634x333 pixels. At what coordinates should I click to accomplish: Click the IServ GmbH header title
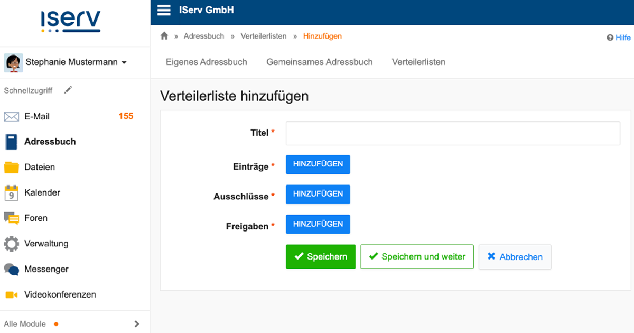[207, 10]
